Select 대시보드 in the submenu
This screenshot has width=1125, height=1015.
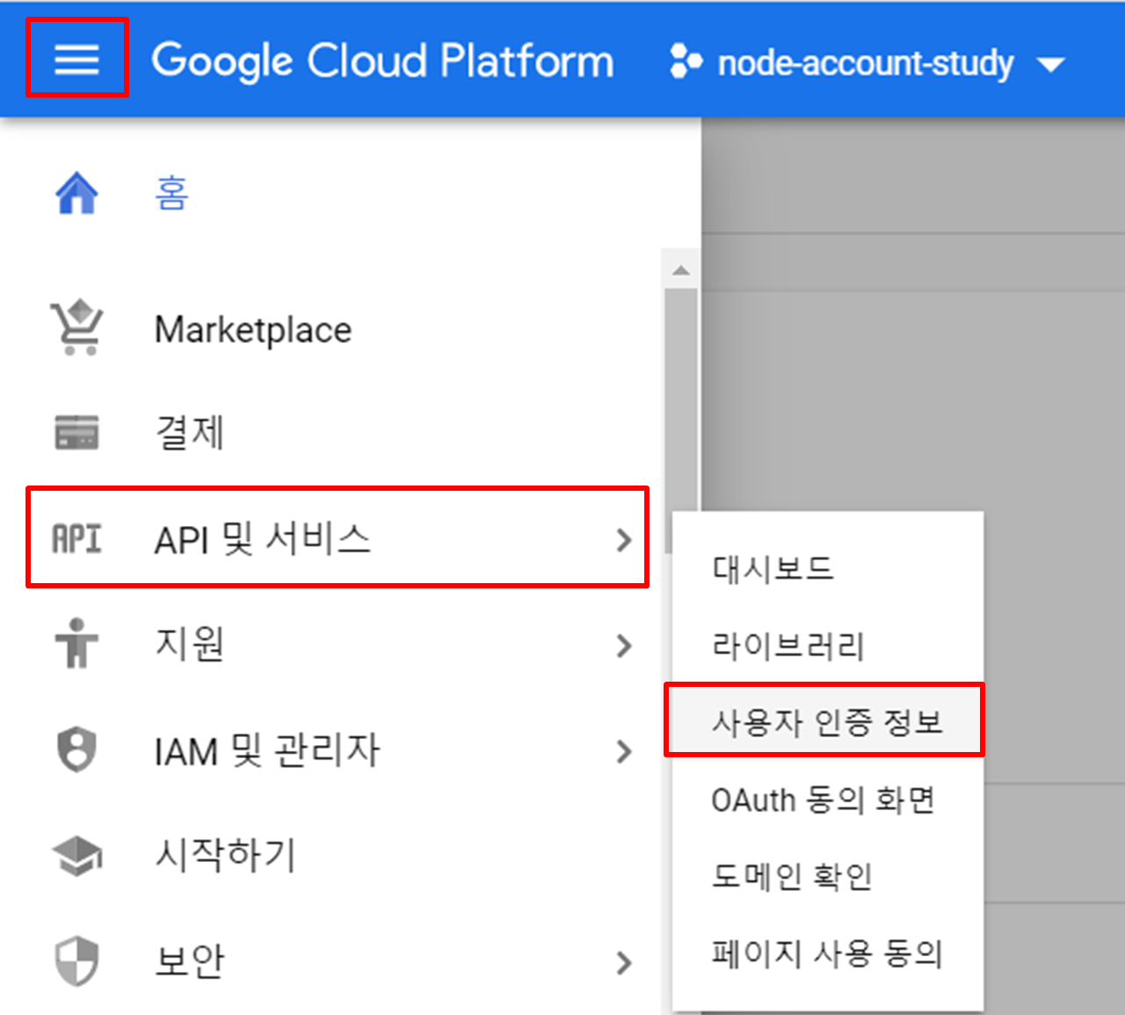(828, 568)
